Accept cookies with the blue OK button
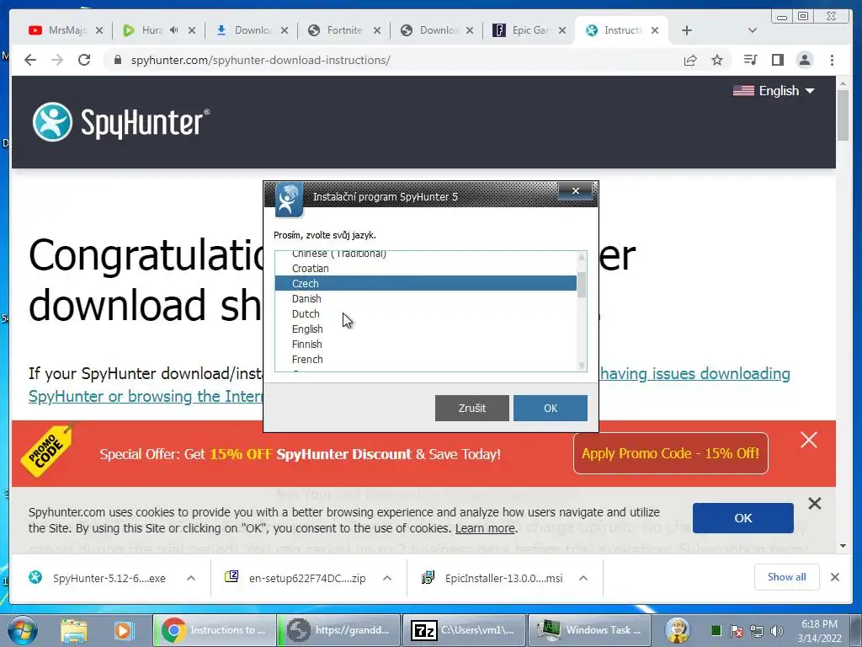The height and width of the screenshot is (647, 862). [742, 518]
